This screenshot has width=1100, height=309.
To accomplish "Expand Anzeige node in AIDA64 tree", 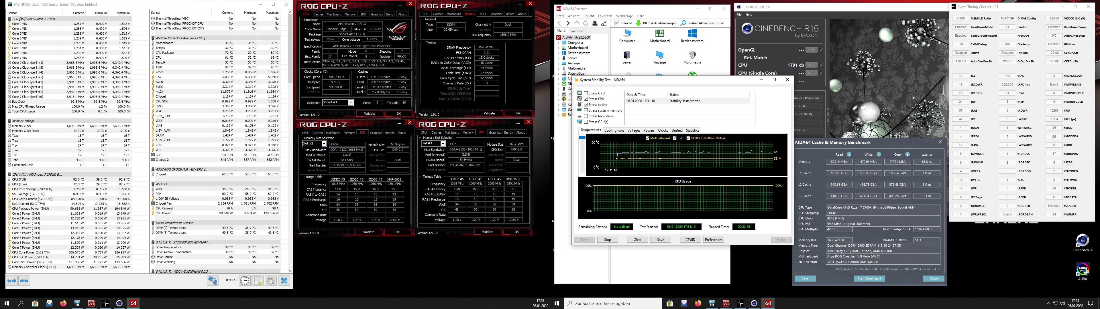I will [559, 63].
